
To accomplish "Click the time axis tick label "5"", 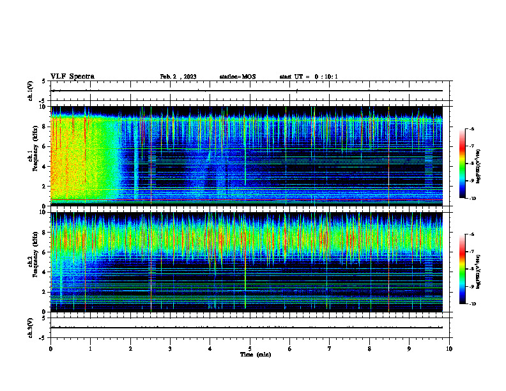I will pyautogui.click(x=250, y=349).
